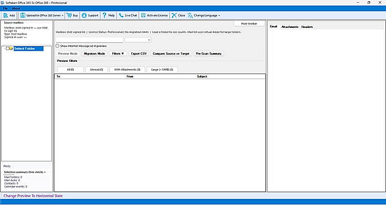Open the About menu
This screenshot has height=205, width=386.
click(16, 8)
